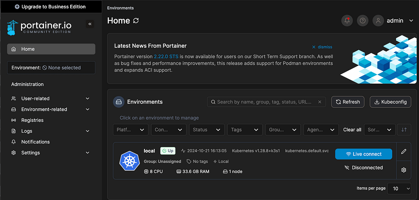Expand the Environment-related section

tap(50, 109)
